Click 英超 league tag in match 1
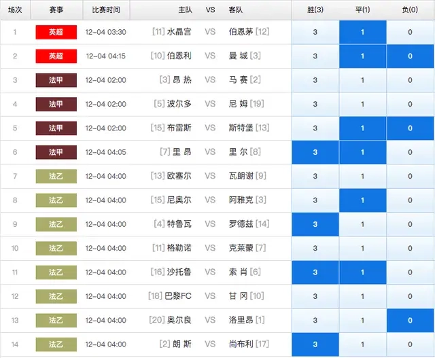Screen dimensions: 435x358 [56, 32]
